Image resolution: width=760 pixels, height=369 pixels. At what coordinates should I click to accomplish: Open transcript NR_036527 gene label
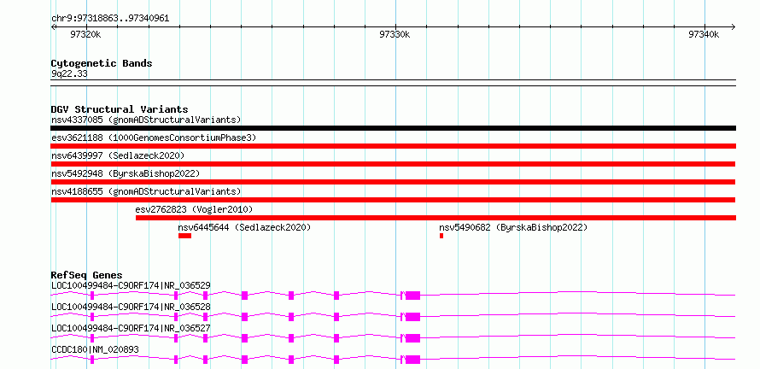[x=131, y=328]
